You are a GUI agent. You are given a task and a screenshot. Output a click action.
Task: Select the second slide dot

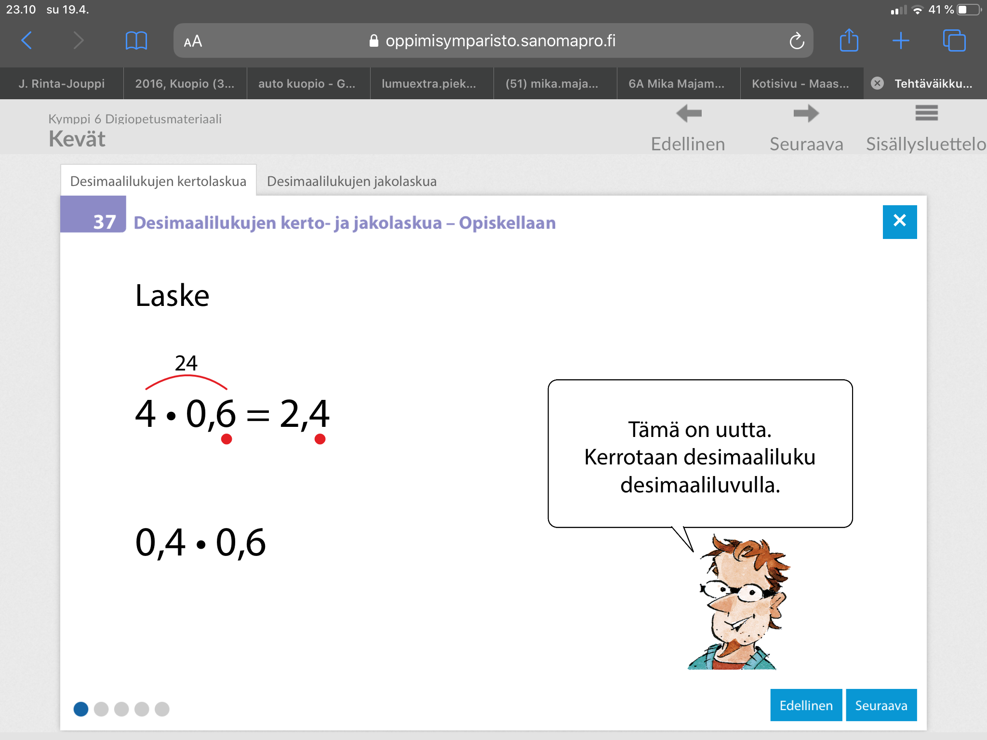click(x=101, y=709)
